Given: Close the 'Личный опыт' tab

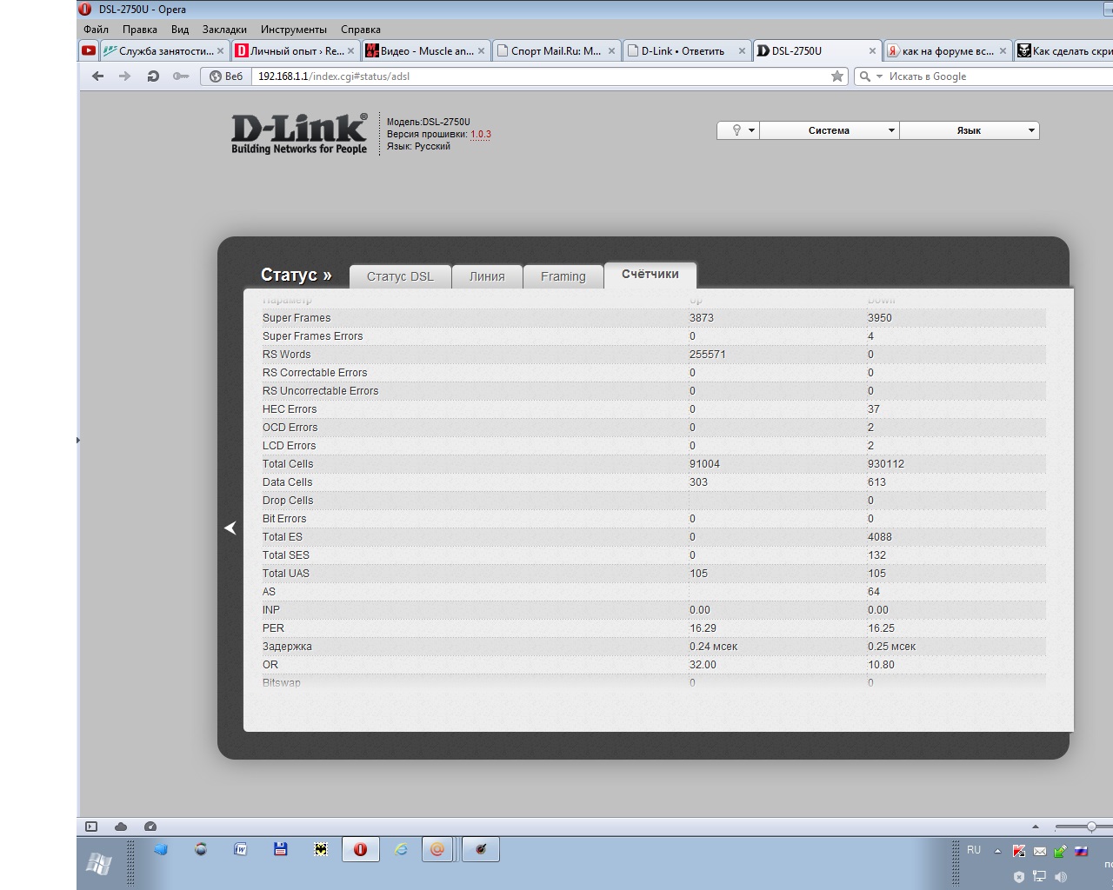Looking at the screenshot, I should click(351, 51).
